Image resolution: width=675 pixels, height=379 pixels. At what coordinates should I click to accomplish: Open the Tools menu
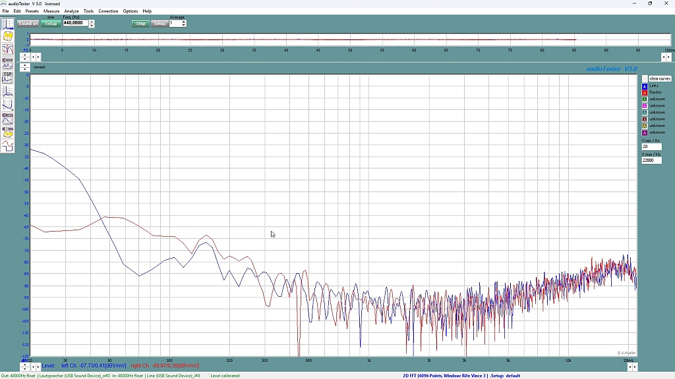point(88,11)
